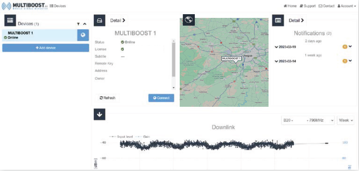Image resolution: width=359 pixels, height=171 pixels.
Task: Click the downlink down-arrow icon
Action: [100, 114]
